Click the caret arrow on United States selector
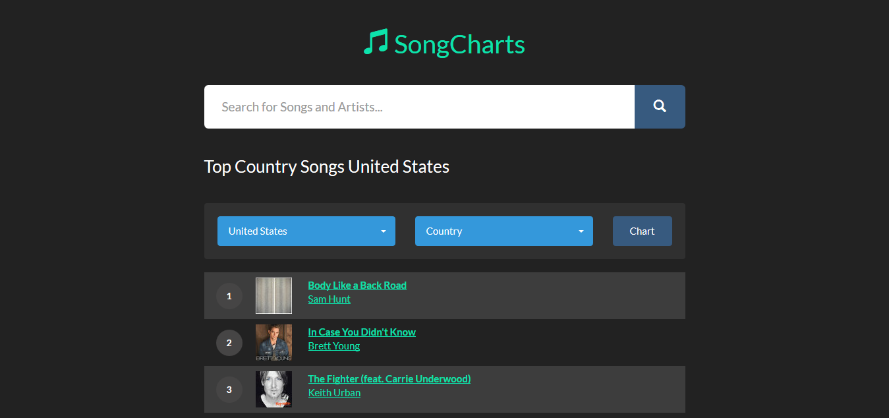 click(384, 231)
